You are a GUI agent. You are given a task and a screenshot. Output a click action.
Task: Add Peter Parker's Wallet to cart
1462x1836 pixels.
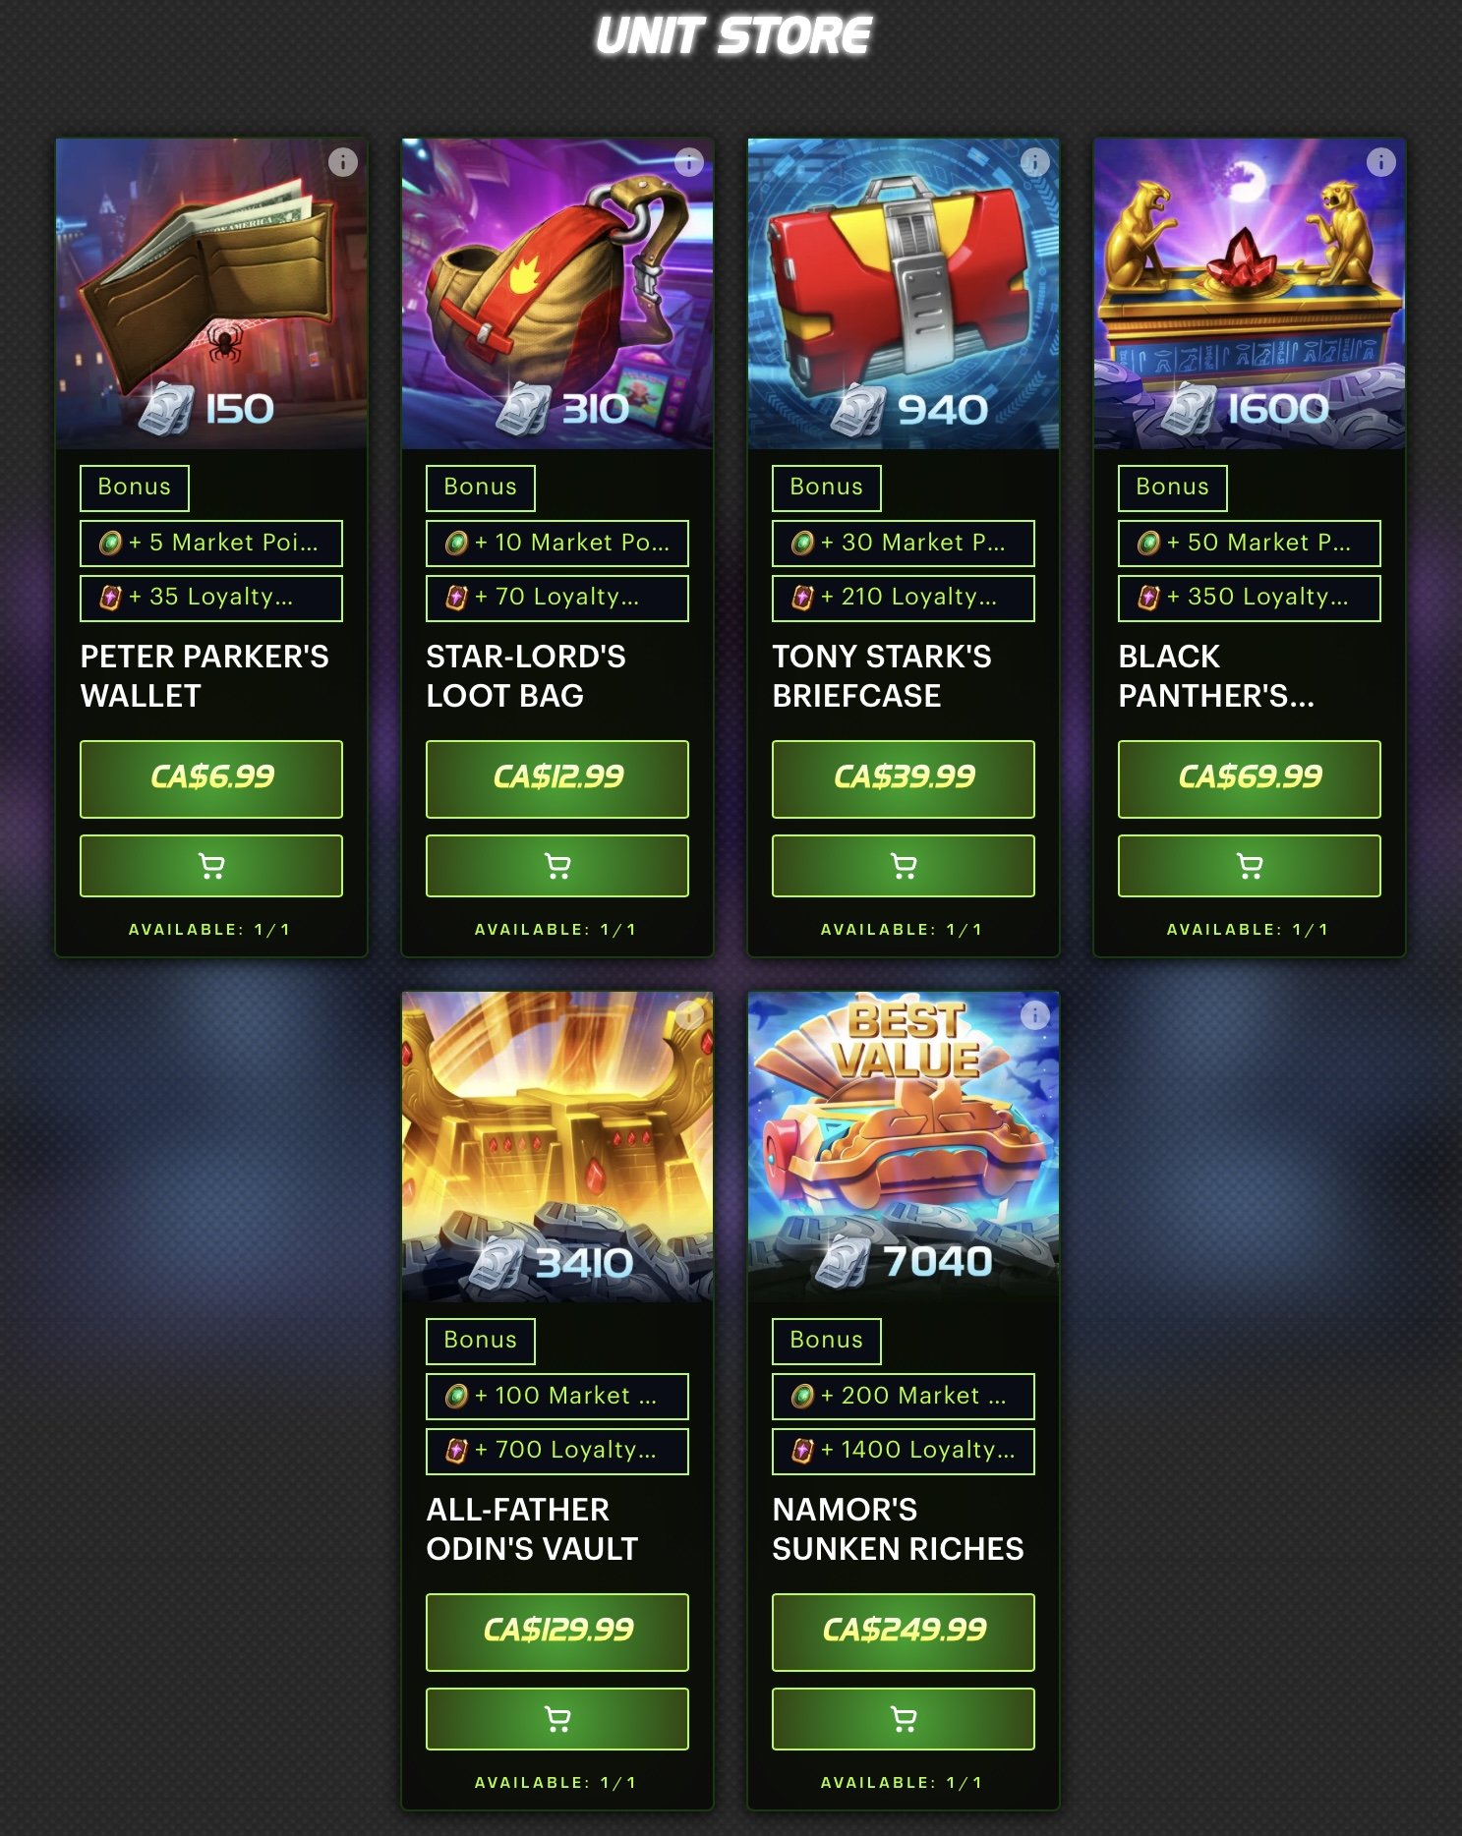click(x=211, y=866)
